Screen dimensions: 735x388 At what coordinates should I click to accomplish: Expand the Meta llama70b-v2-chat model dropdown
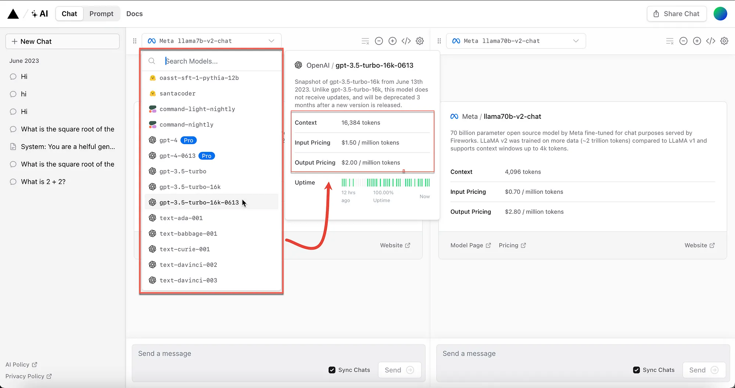[516, 41]
